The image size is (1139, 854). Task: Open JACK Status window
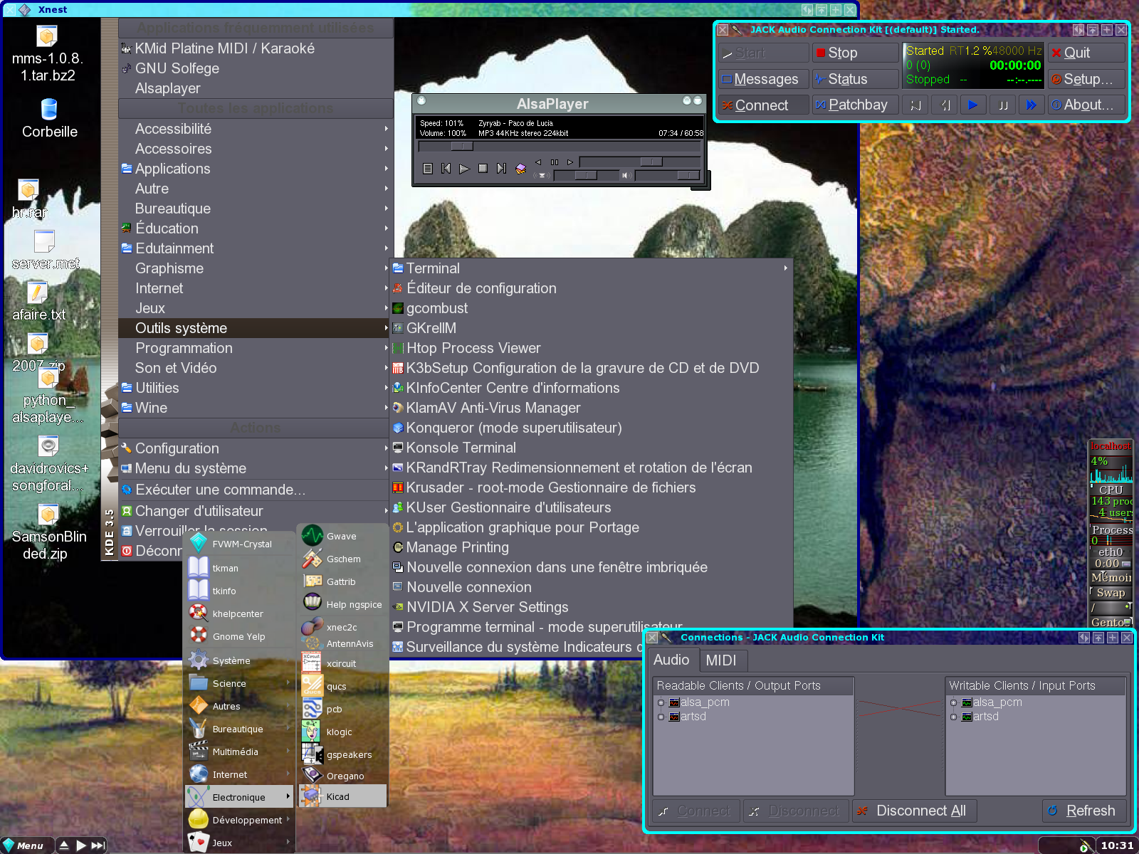[855, 79]
